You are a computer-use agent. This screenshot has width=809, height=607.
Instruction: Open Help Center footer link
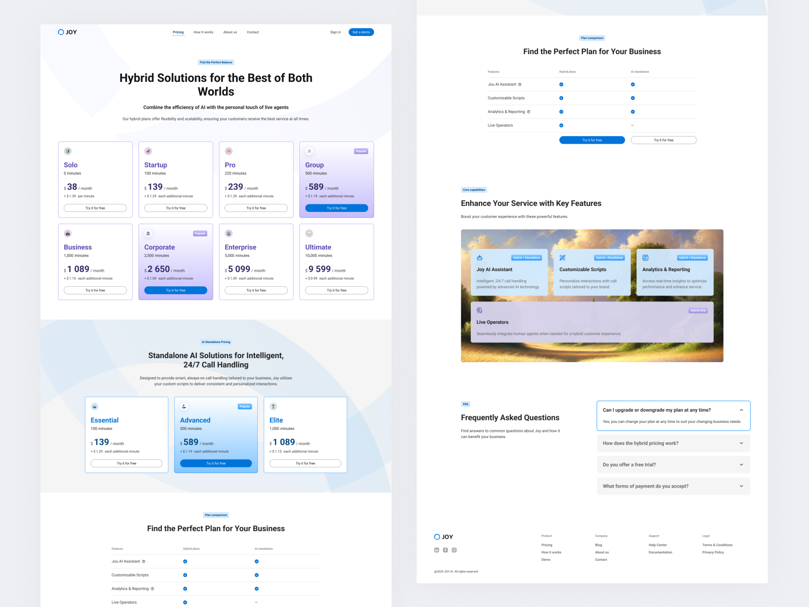pyautogui.click(x=658, y=545)
